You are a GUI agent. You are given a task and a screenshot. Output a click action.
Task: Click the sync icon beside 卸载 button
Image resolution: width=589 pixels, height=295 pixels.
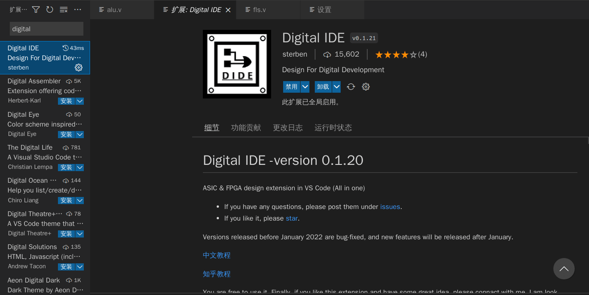[x=351, y=87]
